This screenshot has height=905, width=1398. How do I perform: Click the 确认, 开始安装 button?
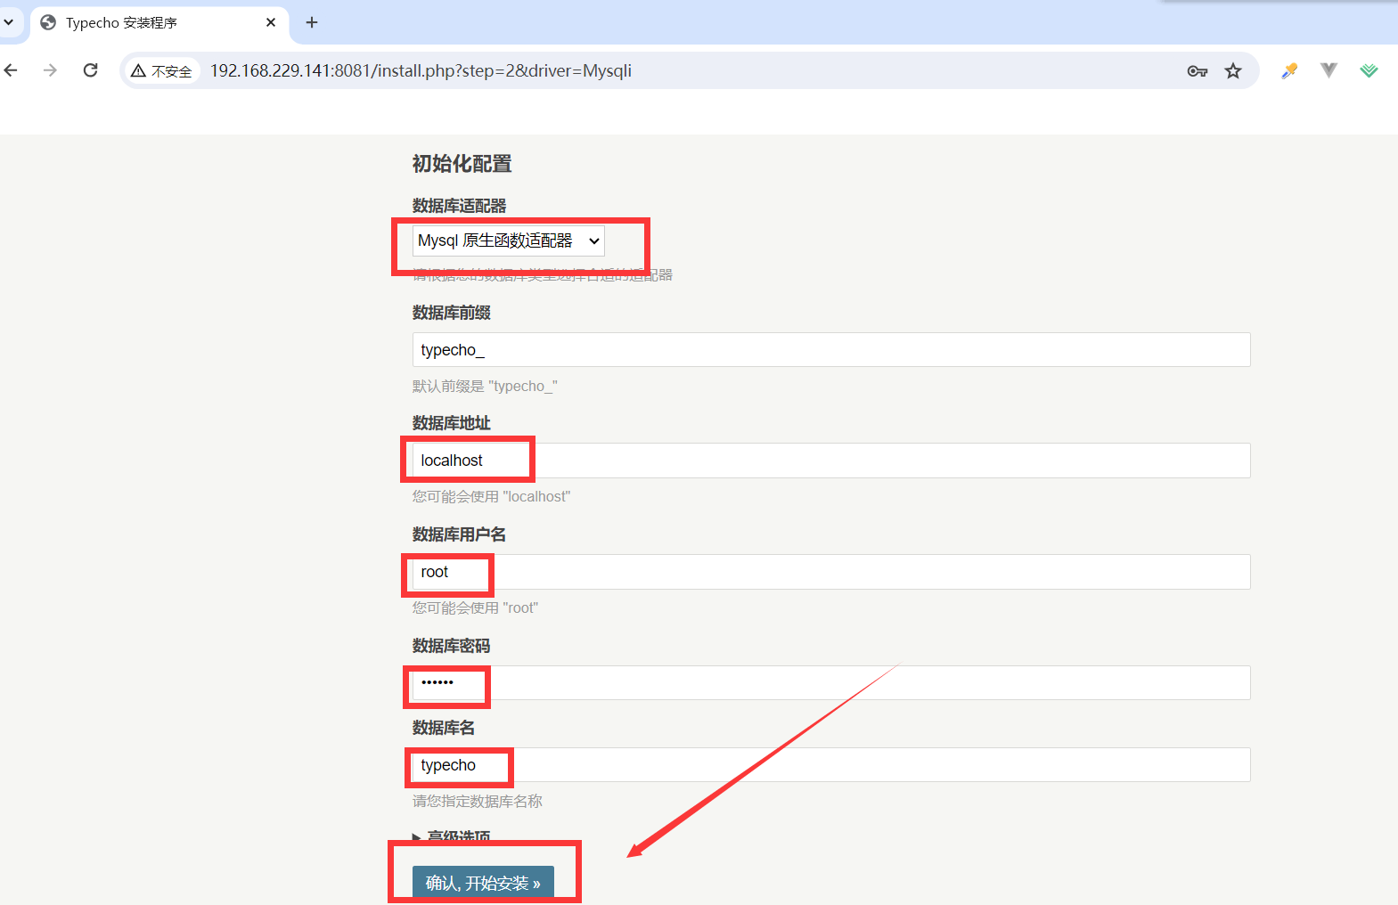(483, 883)
